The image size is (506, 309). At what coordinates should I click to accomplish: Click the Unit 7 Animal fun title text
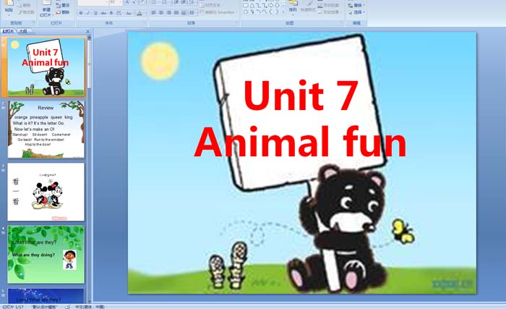[x=300, y=118]
